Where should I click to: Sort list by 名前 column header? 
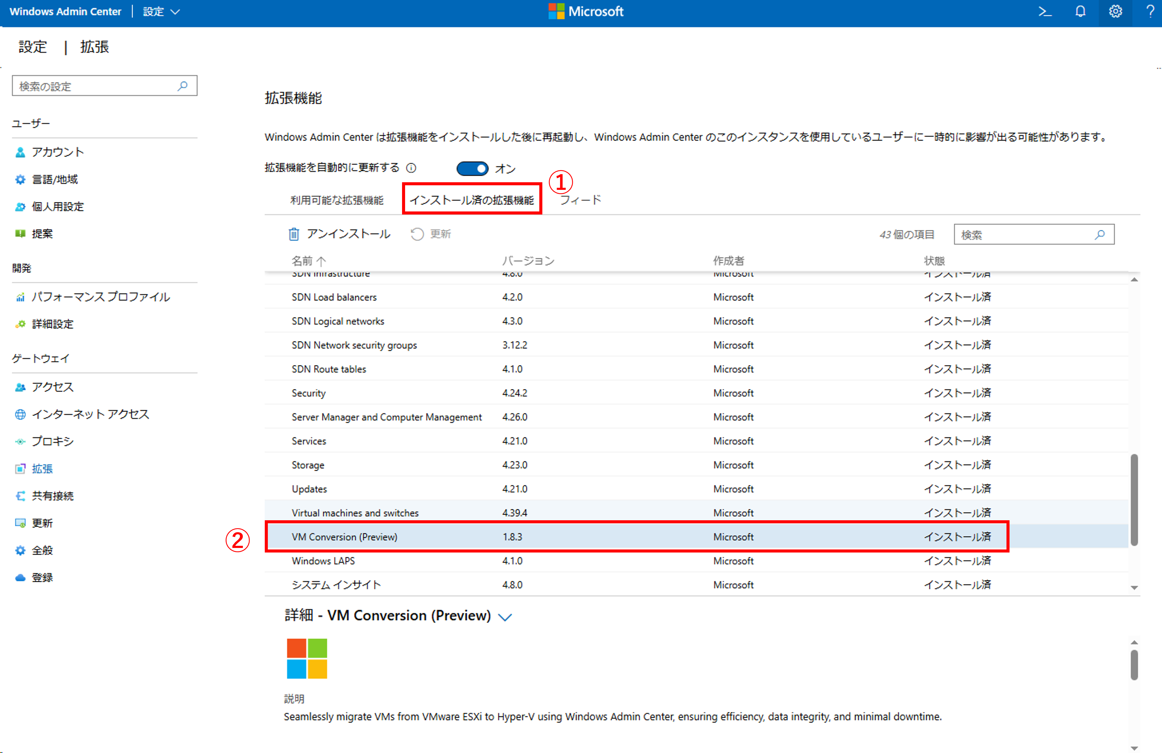click(303, 261)
